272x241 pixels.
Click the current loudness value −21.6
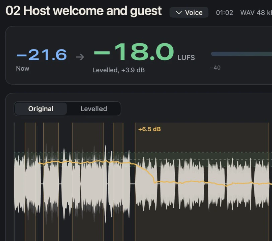[x=42, y=55]
